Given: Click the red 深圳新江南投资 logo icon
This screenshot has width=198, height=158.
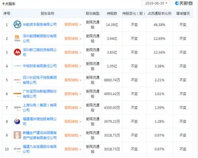Looking at the screenshot, I should [x=17, y=52].
